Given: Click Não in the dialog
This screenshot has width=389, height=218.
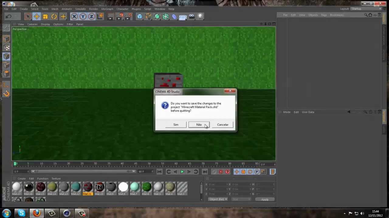Looking at the screenshot, I should click(199, 125).
